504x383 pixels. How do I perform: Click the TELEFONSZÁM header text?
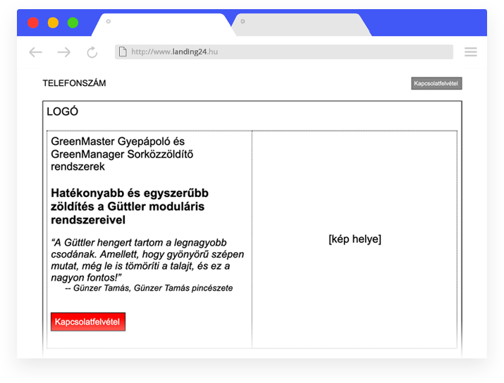[74, 83]
